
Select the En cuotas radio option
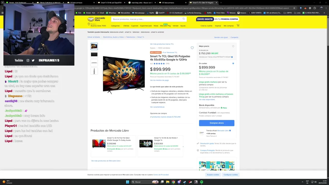tap(233, 63)
